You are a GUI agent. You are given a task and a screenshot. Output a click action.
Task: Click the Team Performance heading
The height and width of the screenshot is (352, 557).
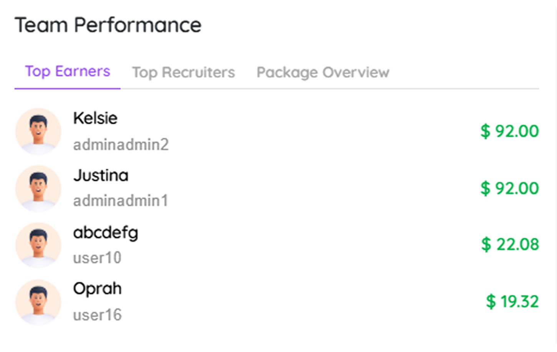click(108, 25)
